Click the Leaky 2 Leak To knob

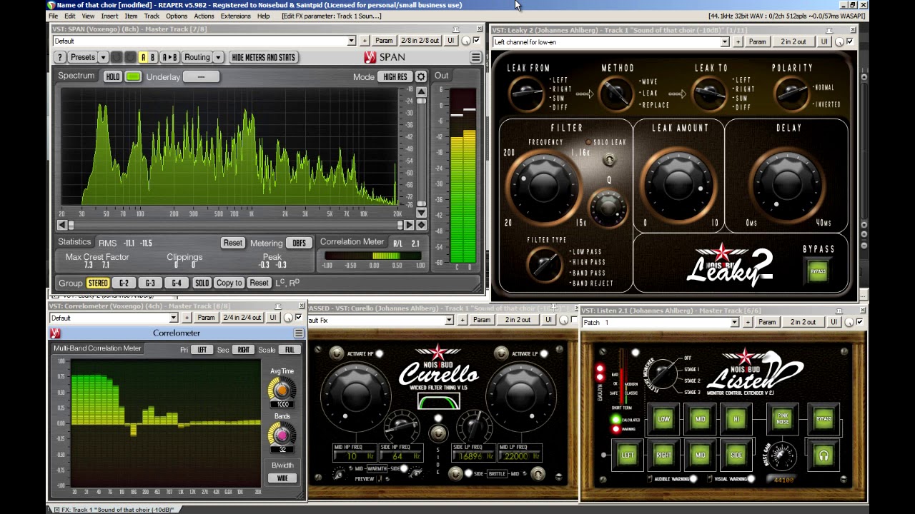pyautogui.click(x=710, y=94)
